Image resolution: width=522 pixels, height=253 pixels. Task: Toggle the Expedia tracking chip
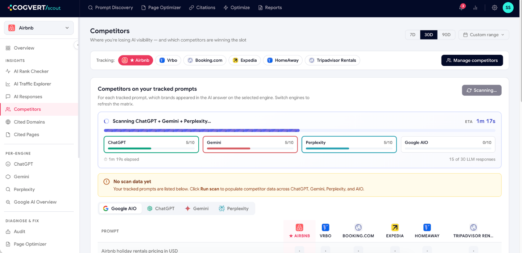[x=245, y=60]
